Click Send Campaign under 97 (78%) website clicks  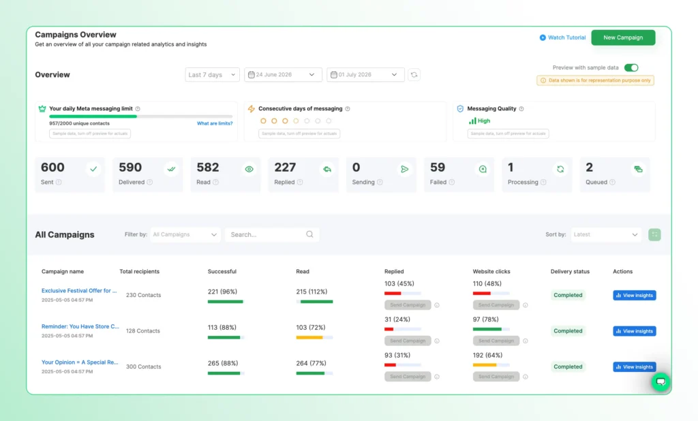pyautogui.click(x=496, y=341)
